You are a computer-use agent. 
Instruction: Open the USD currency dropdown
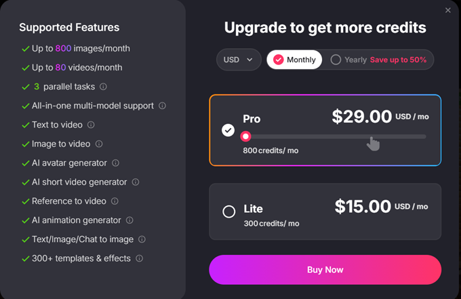(239, 60)
